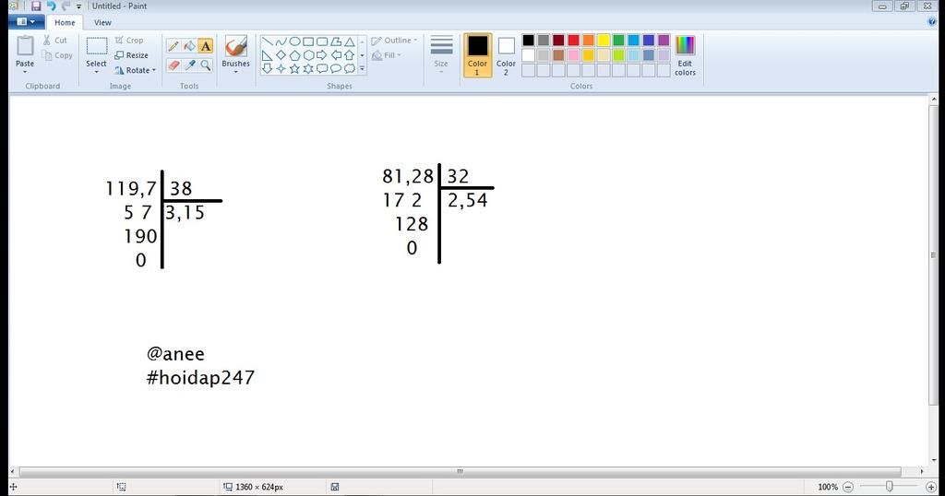This screenshot has width=945, height=496.
Task: Choose the Rectangle shape
Action: point(308,41)
